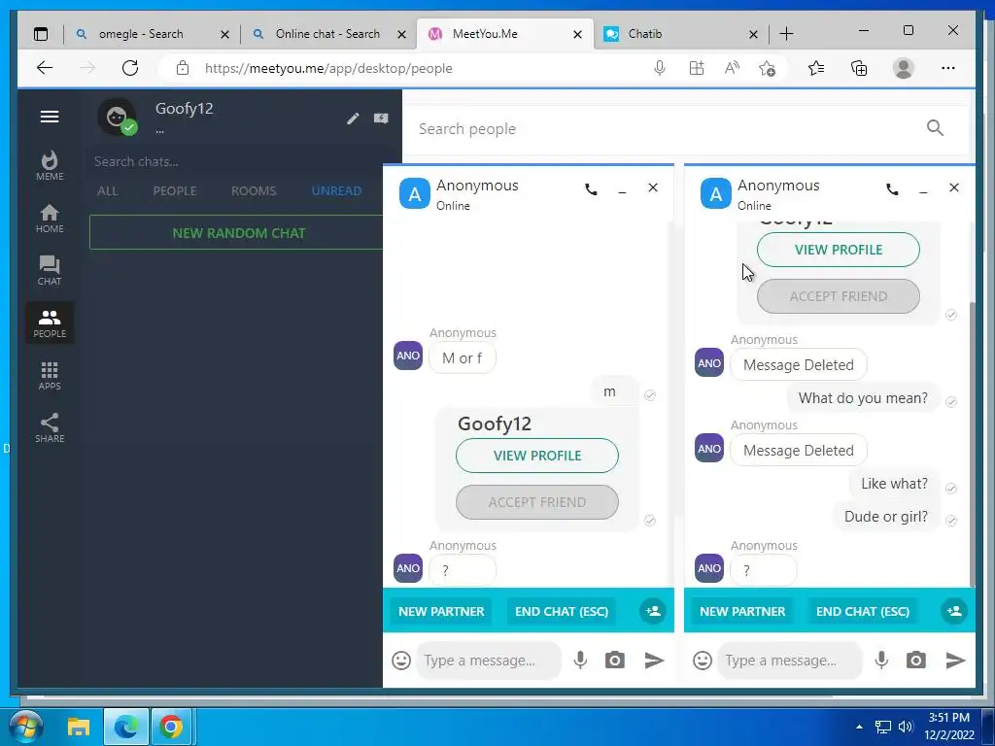Edit Goofy12 profile with pencil icon
Viewport: 995px width, 746px height.
353,119
